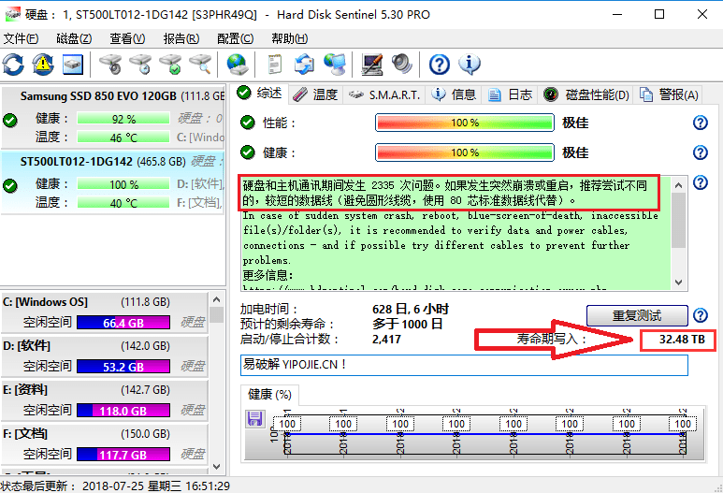This screenshot has width=723, height=493.
Task: Click help icon beside the 性能 bar
Action: pos(700,123)
